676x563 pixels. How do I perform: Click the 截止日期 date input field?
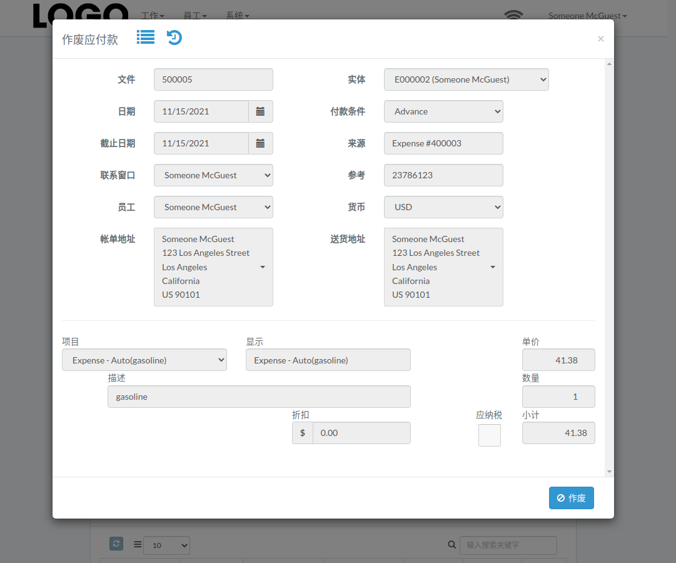click(201, 143)
